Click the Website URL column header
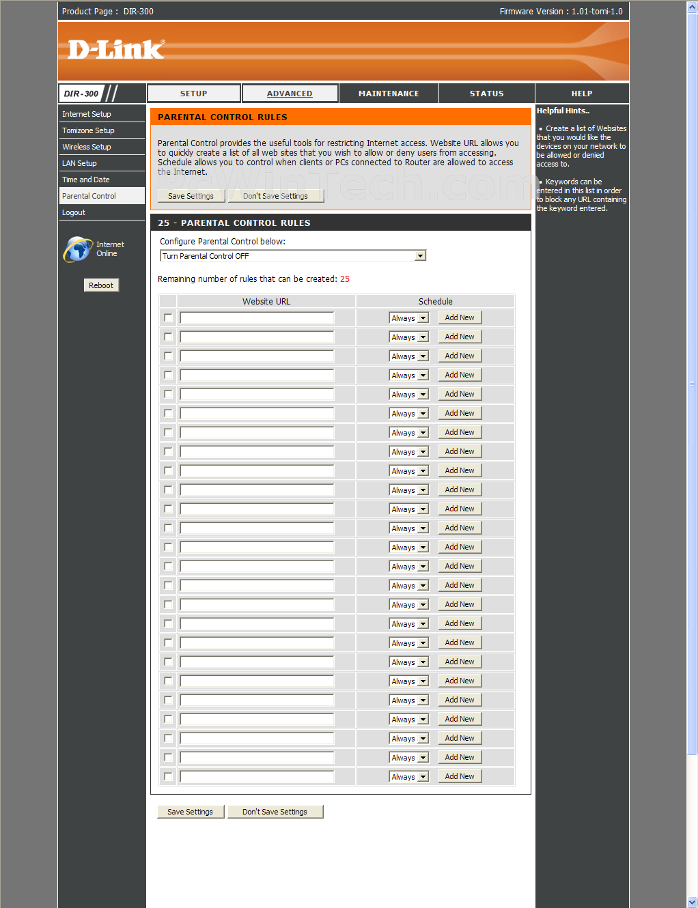 [266, 302]
